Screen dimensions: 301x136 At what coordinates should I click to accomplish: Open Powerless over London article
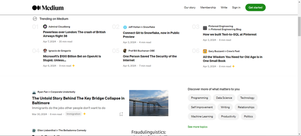click(x=74, y=34)
